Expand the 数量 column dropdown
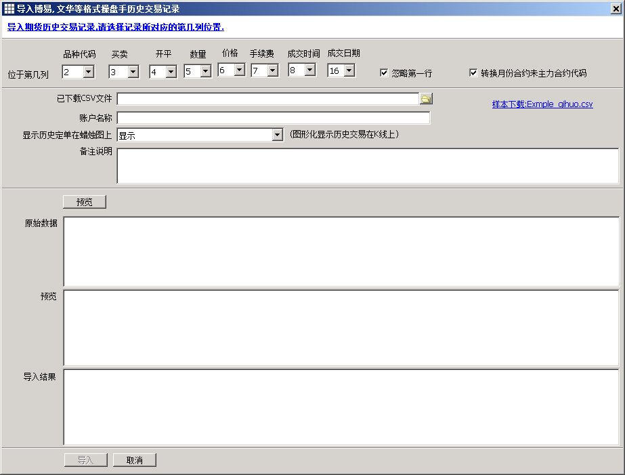 point(206,71)
